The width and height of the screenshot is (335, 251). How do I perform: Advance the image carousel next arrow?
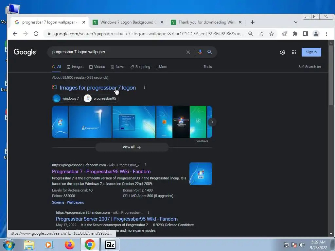[212, 122]
